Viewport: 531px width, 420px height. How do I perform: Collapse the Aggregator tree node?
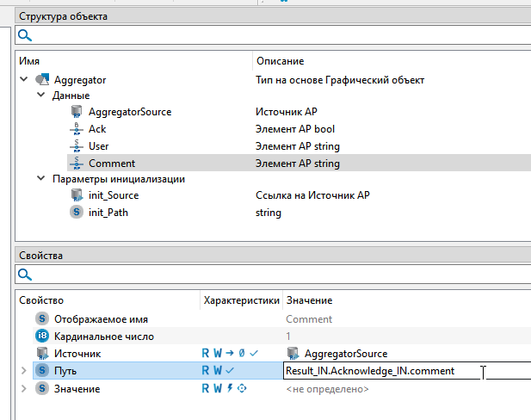pyautogui.click(x=22, y=80)
